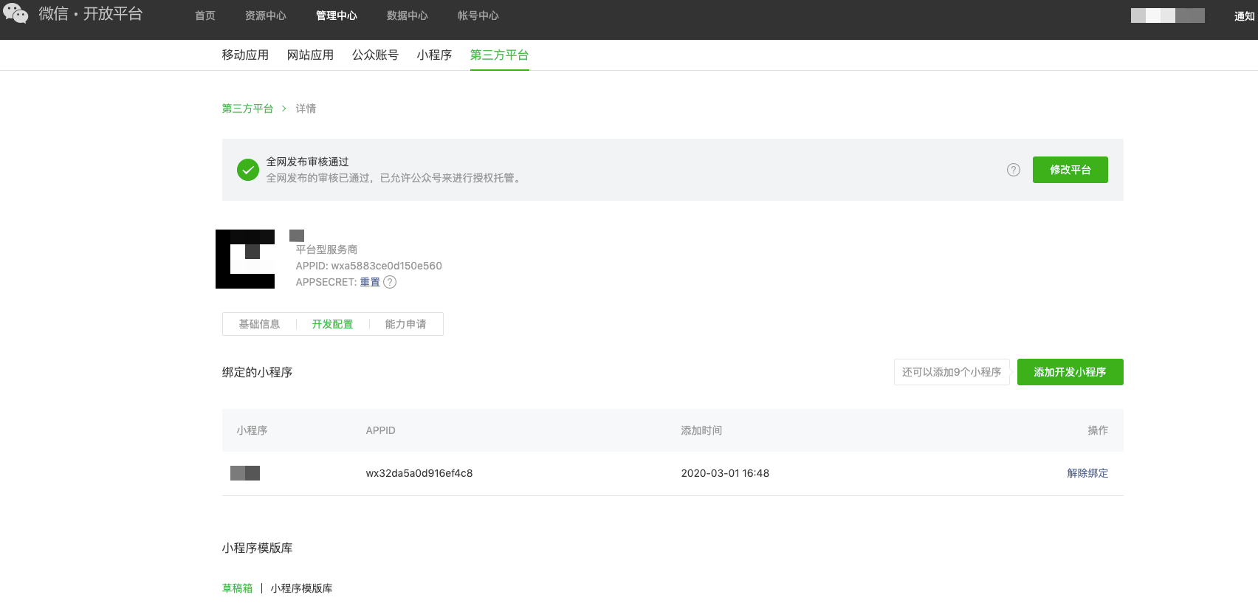The height and width of the screenshot is (606, 1258).
Task: Open 通知 in the header
Action: click(x=1245, y=16)
